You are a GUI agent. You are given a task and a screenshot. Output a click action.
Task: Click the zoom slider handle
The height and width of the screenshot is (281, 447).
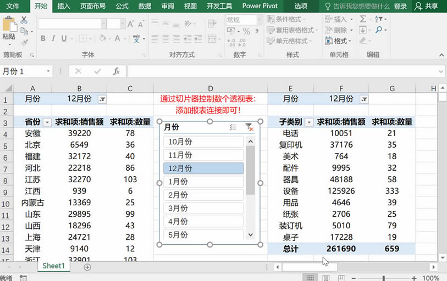coord(384,278)
